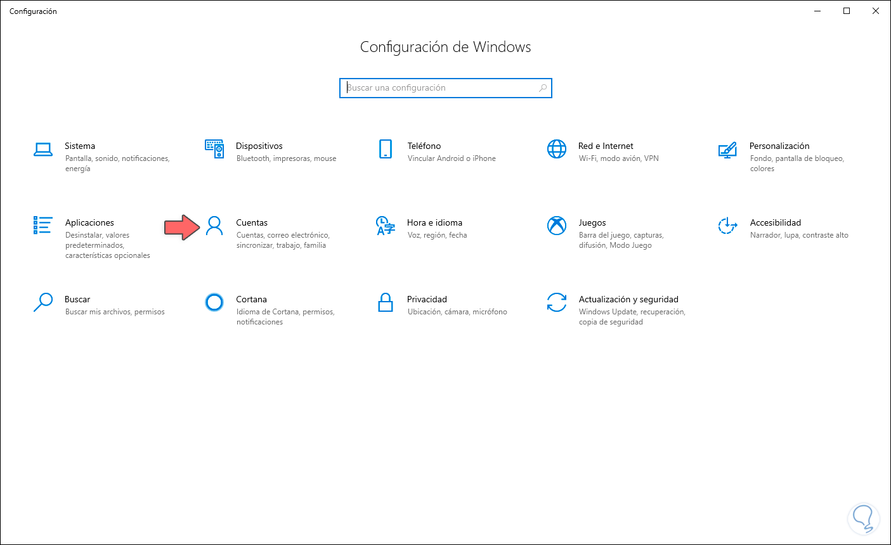Click the Dispositivos keyboard and speaker icon
The width and height of the screenshot is (891, 545).
click(x=214, y=149)
